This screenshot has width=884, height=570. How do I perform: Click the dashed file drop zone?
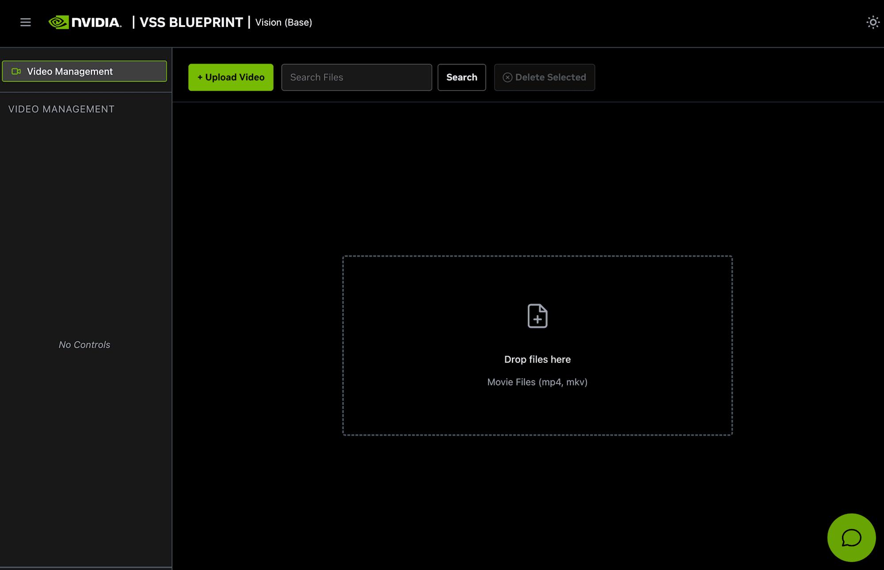click(537, 346)
